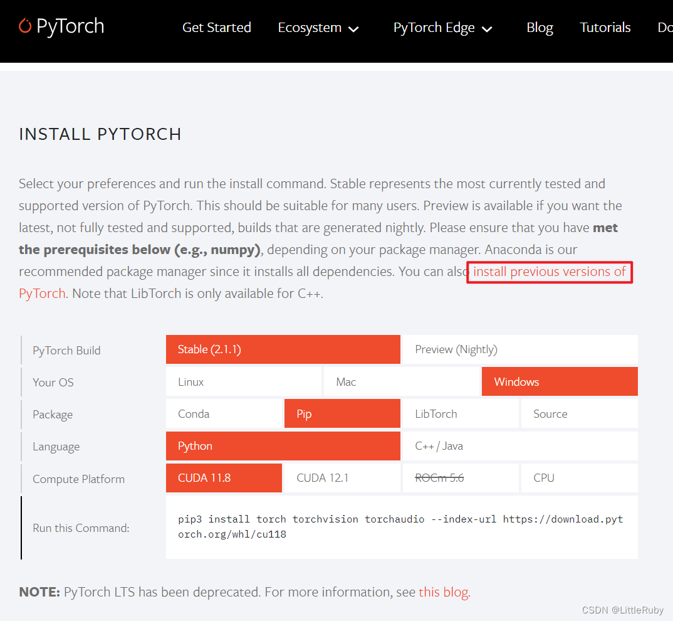The height and width of the screenshot is (621, 673).
Task: Click the PyTorch wordmark in the header
Action: pos(70,26)
